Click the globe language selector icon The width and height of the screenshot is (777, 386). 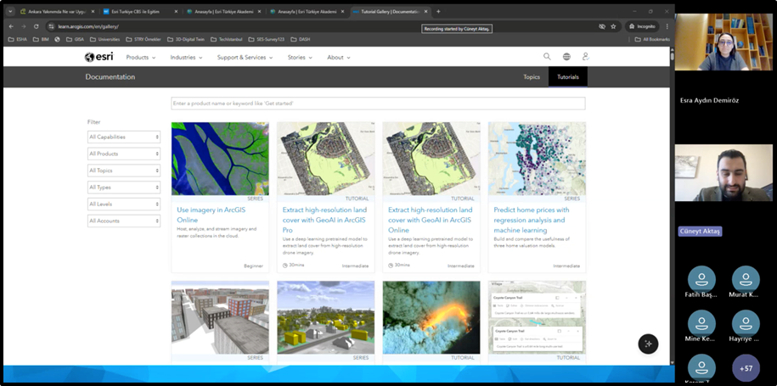[x=566, y=57]
